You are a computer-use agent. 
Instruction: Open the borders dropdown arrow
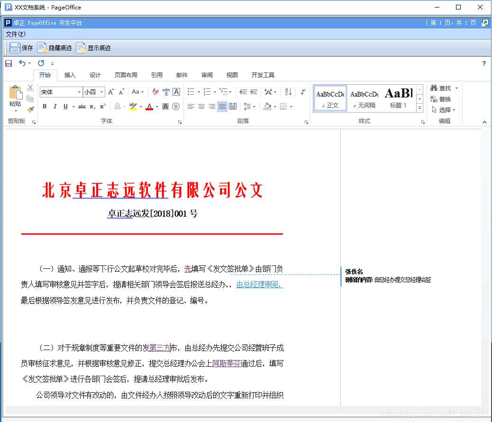point(291,107)
